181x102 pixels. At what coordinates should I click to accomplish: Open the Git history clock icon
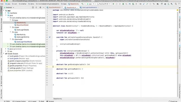150,4
